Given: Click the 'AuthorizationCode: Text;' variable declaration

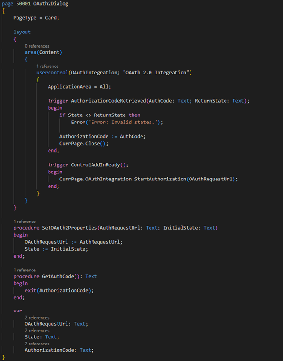Looking at the screenshot, I should click(59, 350).
